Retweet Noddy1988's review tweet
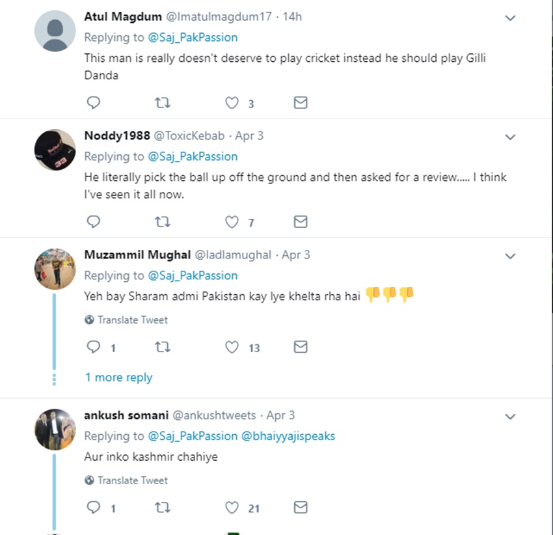 (163, 222)
